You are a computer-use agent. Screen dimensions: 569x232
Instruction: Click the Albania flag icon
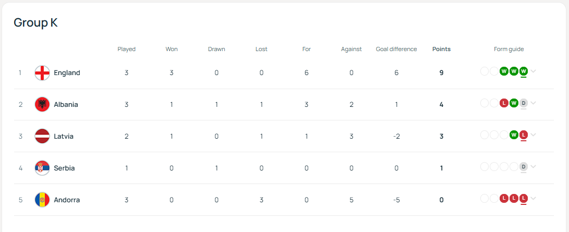(x=42, y=104)
